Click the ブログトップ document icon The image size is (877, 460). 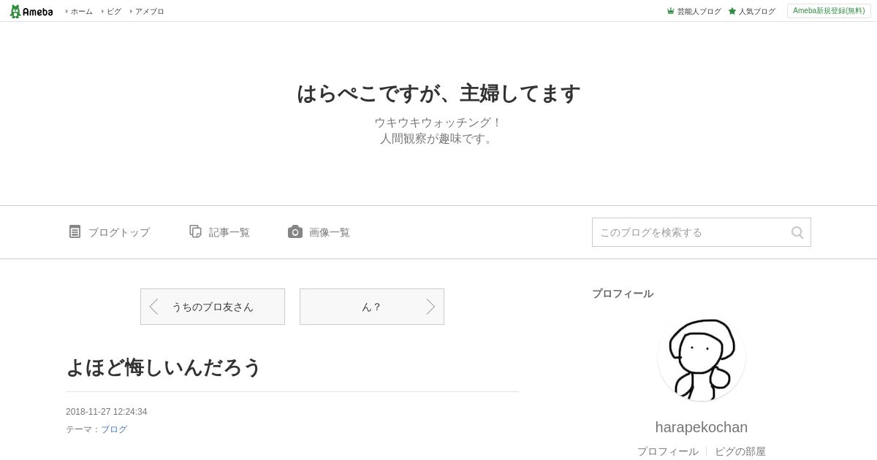(x=75, y=231)
